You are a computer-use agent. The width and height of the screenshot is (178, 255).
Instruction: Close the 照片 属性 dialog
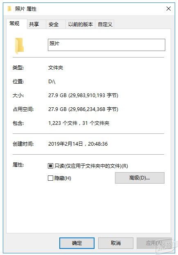pos(169,9)
